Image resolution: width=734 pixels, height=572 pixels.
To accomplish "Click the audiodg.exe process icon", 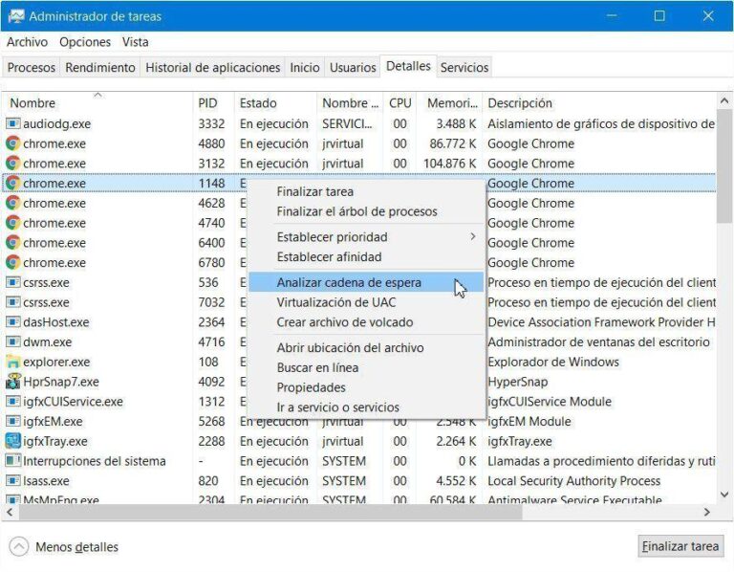I will point(13,123).
